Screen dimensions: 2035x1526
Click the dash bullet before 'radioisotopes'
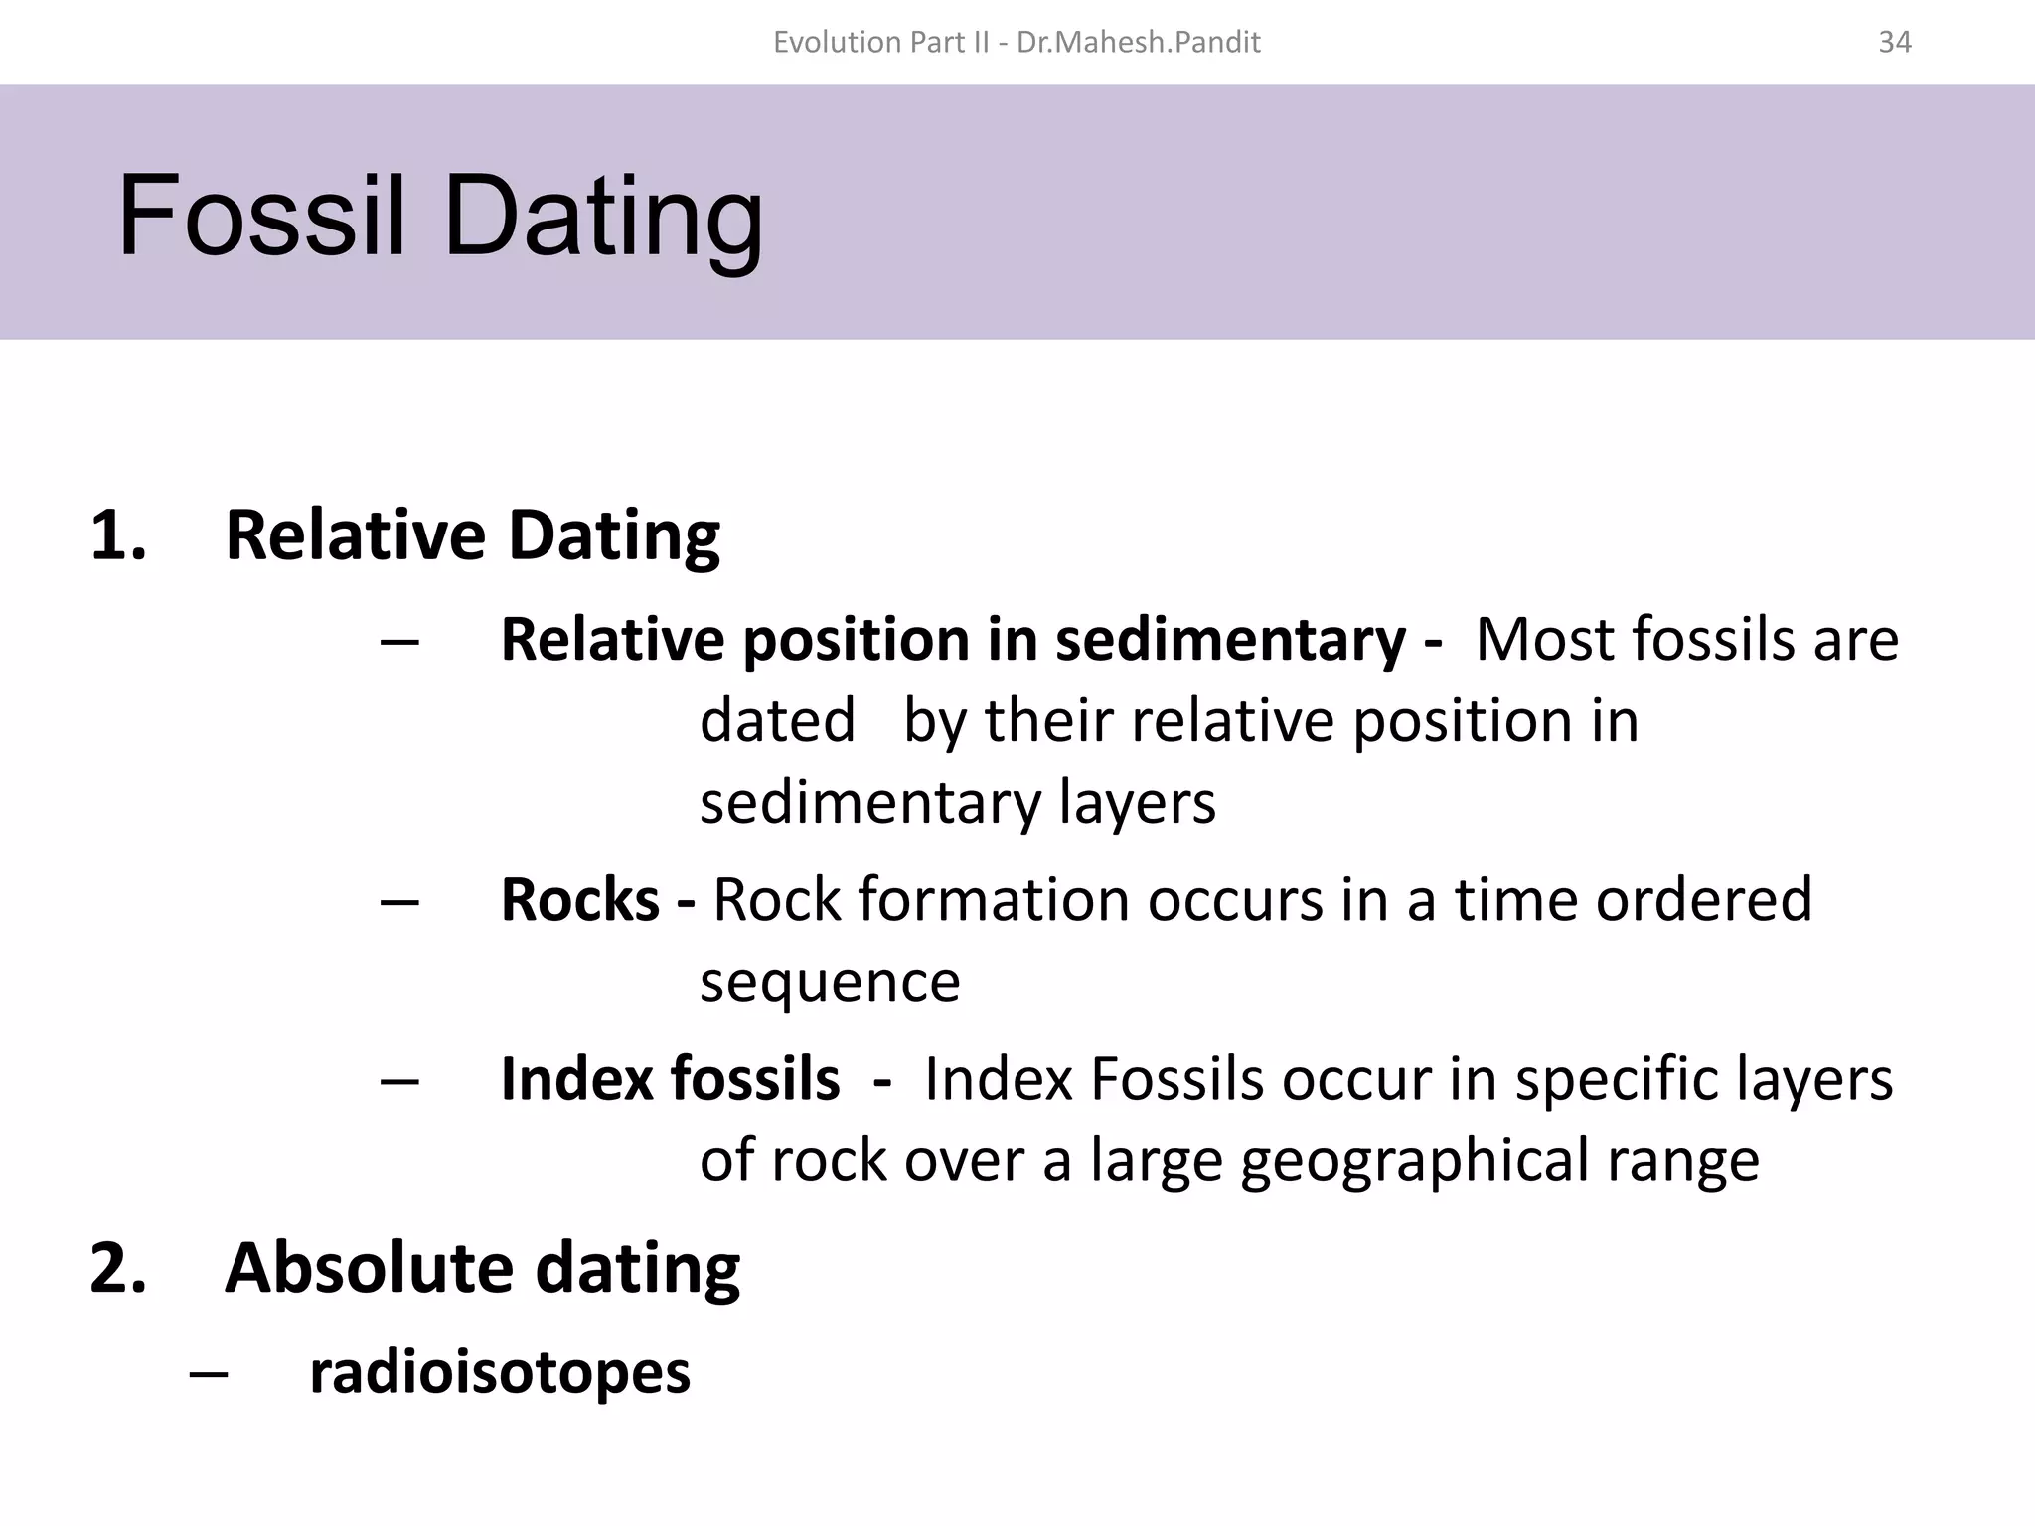coord(208,1375)
